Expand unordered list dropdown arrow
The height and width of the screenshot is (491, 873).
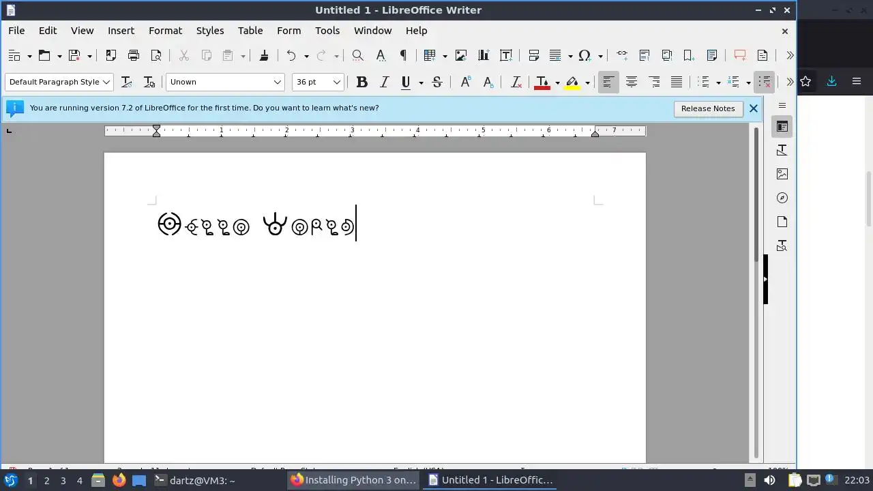pos(718,83)
